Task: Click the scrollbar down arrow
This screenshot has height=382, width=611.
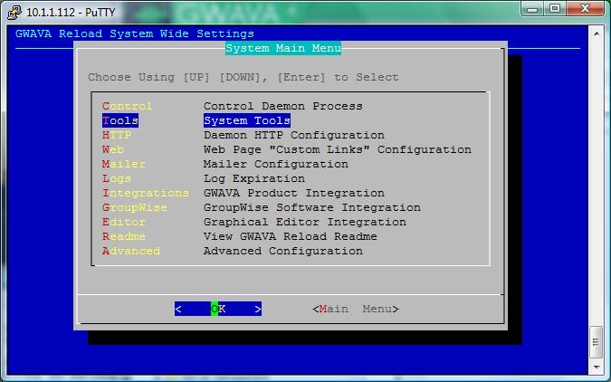Action: point(597,367)
